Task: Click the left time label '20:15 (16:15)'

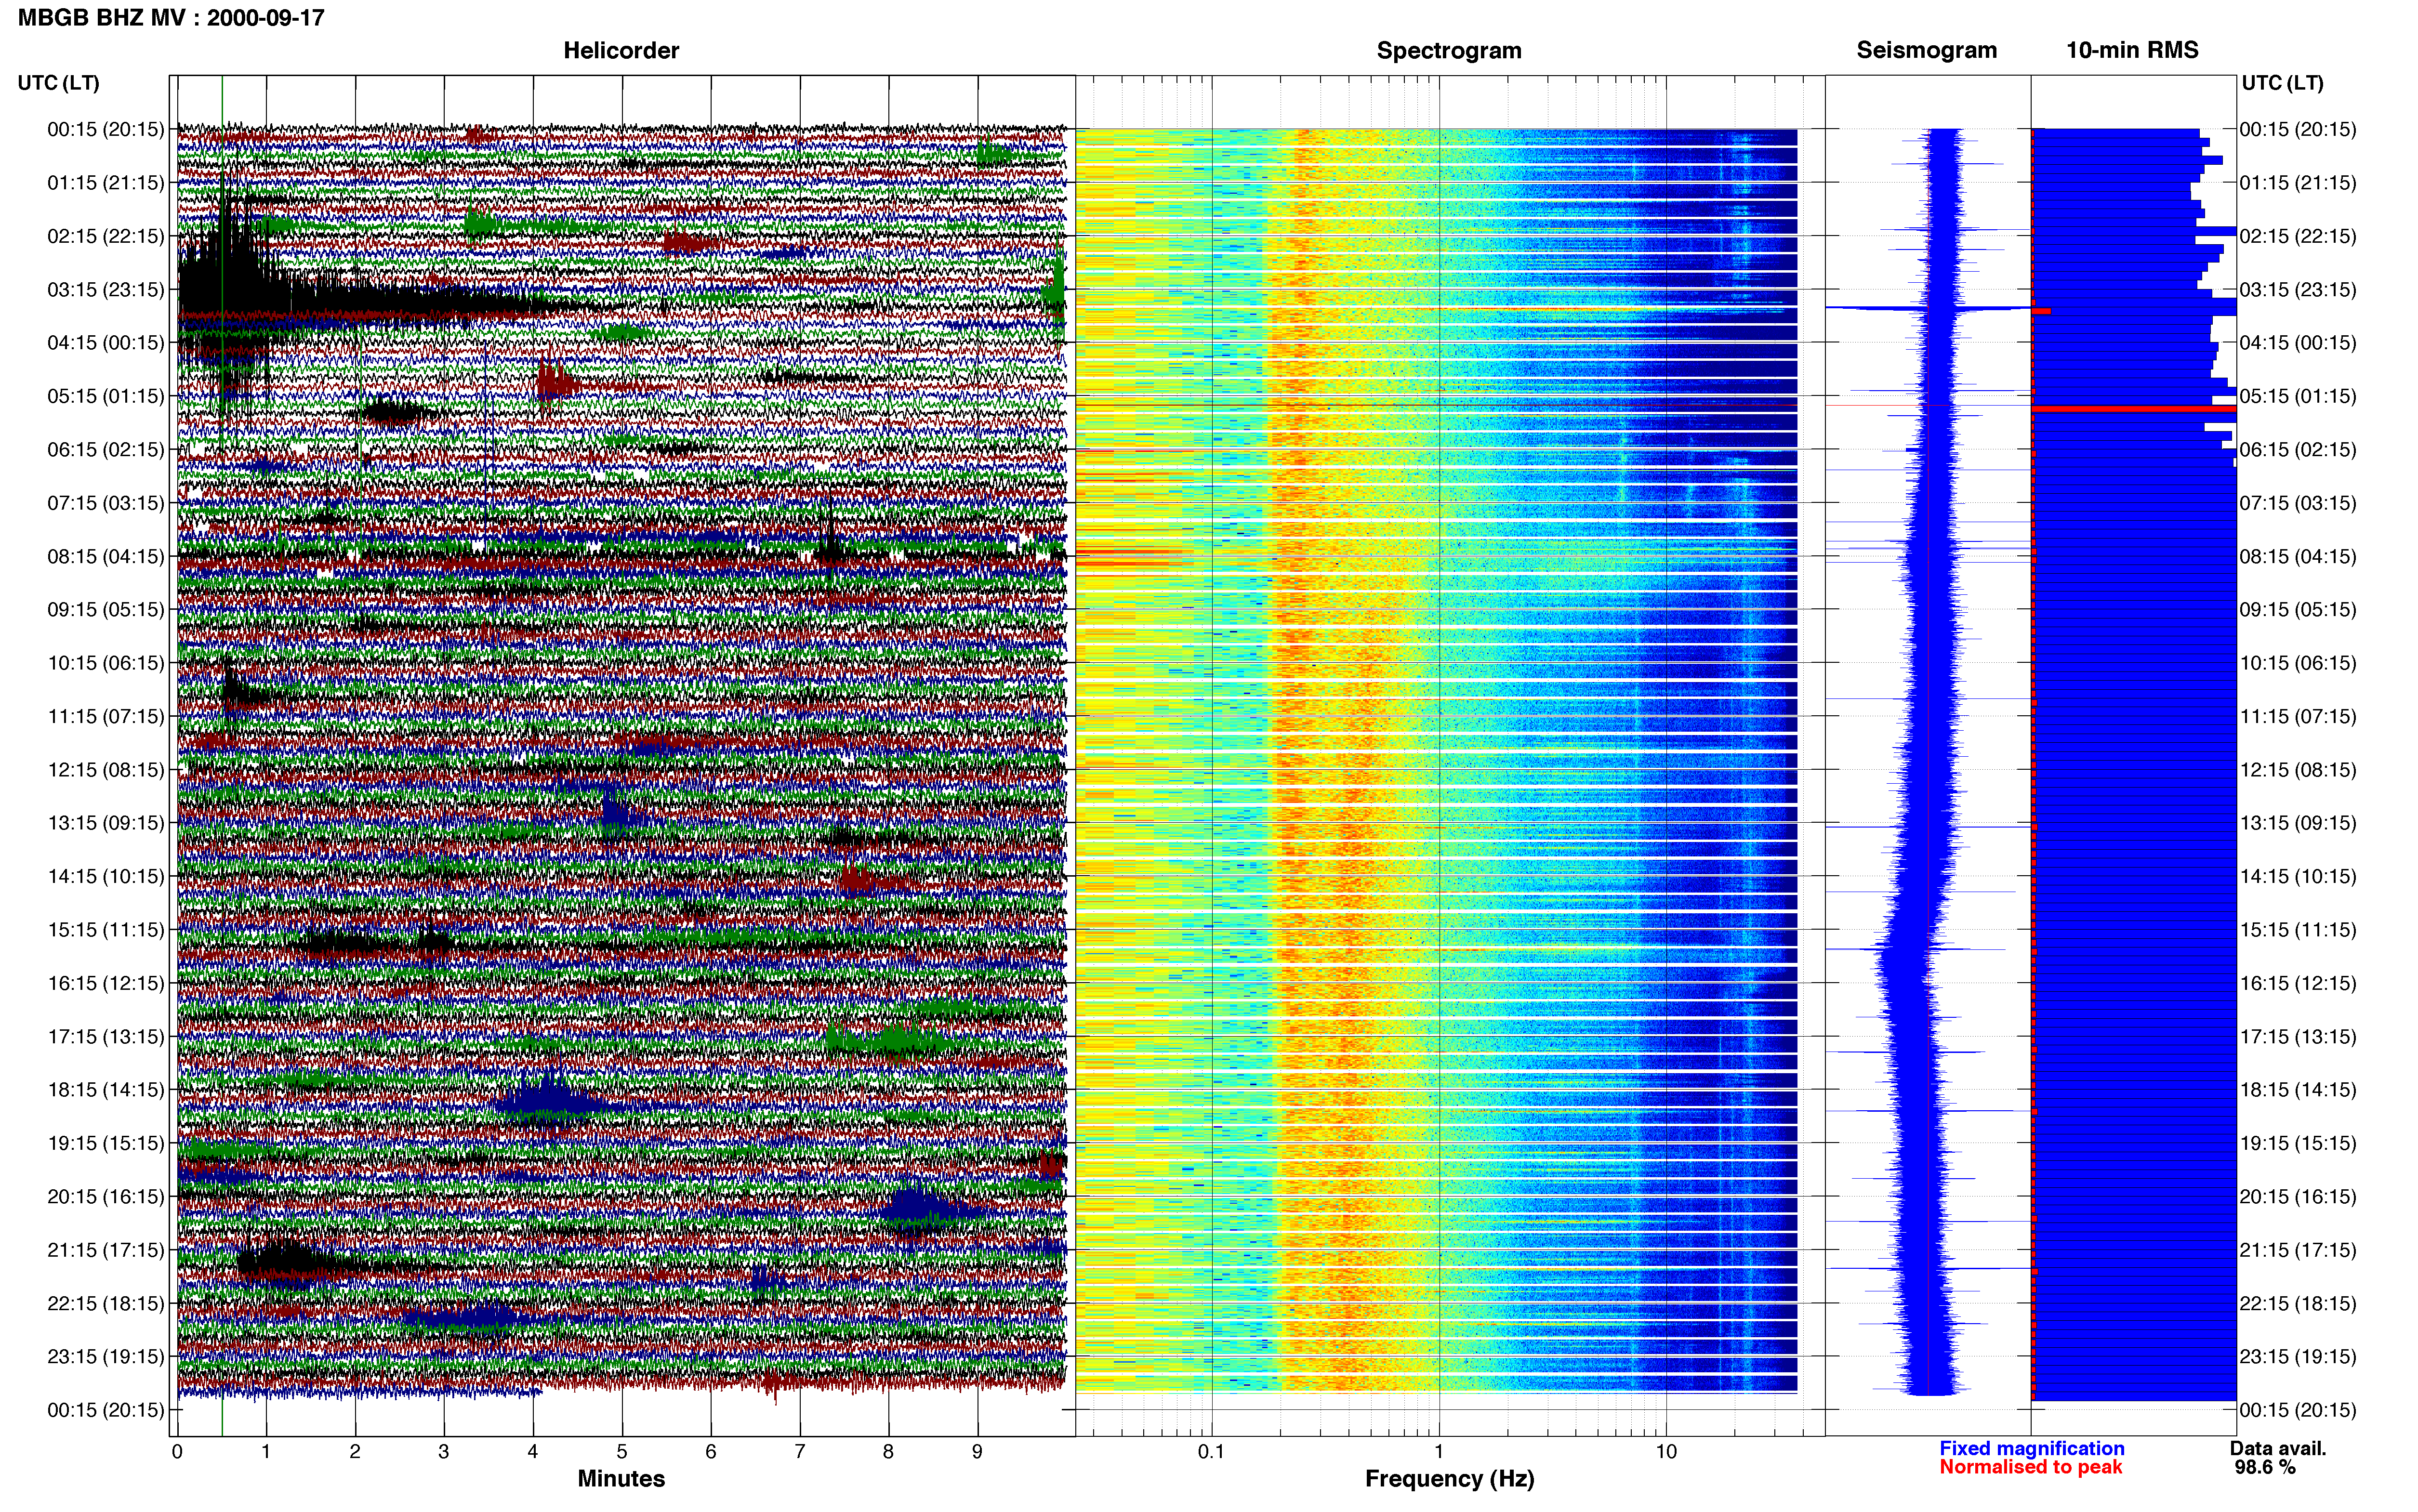Action: pos(106,1197)
